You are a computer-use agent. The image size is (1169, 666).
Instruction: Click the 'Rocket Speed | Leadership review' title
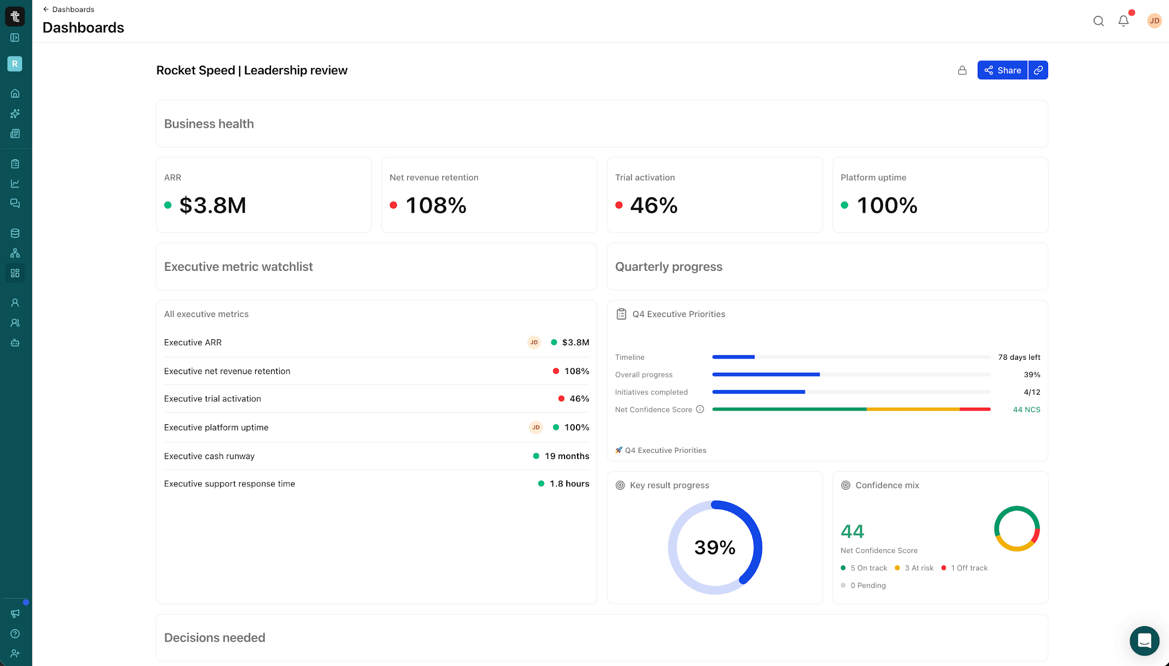252,70
